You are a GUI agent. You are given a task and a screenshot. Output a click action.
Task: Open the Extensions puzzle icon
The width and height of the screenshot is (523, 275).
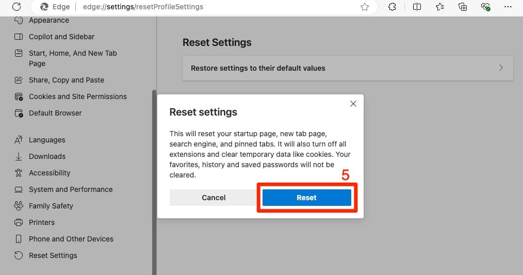point(392,7)
